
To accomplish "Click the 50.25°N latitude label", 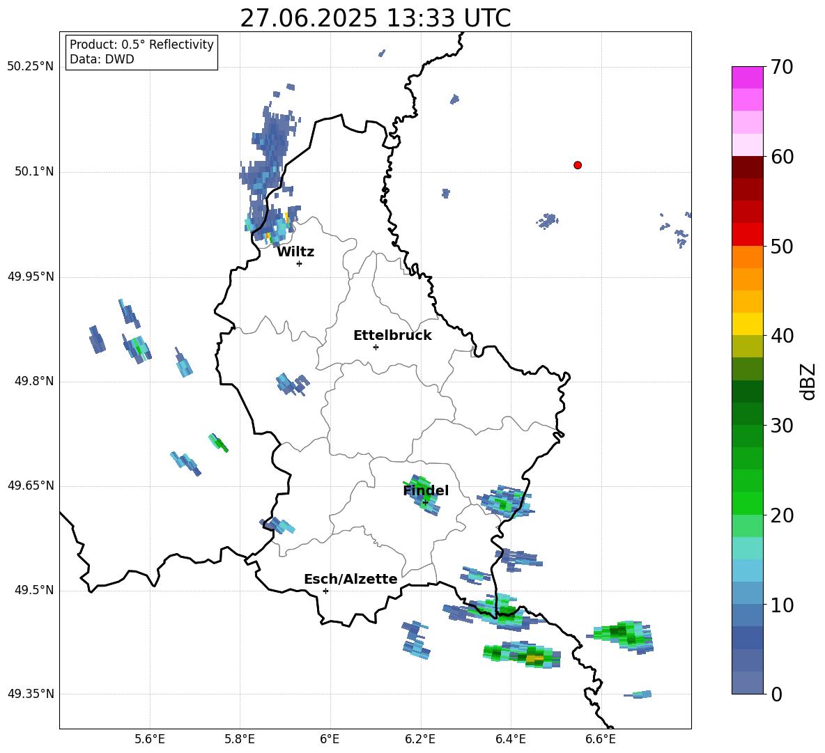I will pos(30,67).
